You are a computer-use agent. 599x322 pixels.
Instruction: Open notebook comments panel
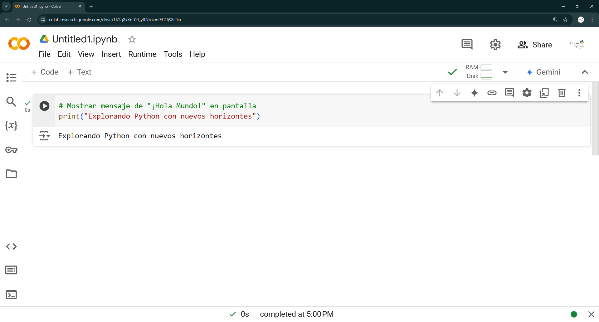(467, 44)
